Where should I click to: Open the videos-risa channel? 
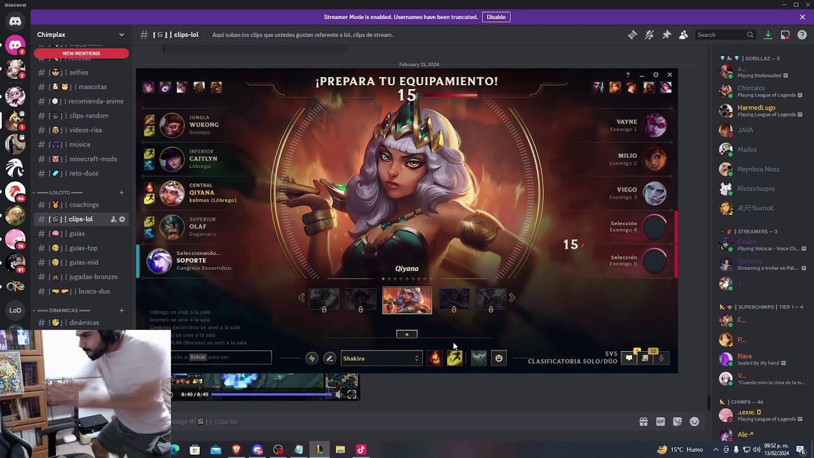(81, 130)
